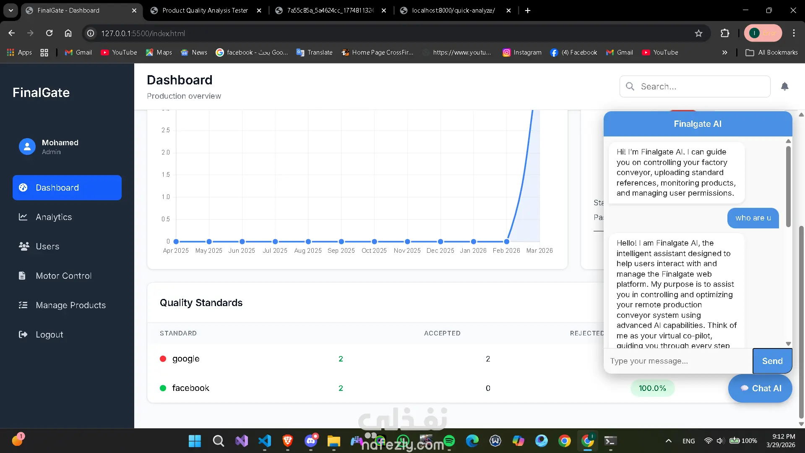This screenshot has width=805, height=453.
Task: Send the chat message with Send button
Action: 772,361
